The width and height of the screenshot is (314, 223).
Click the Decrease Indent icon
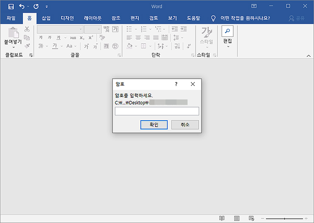click(175, 29)
